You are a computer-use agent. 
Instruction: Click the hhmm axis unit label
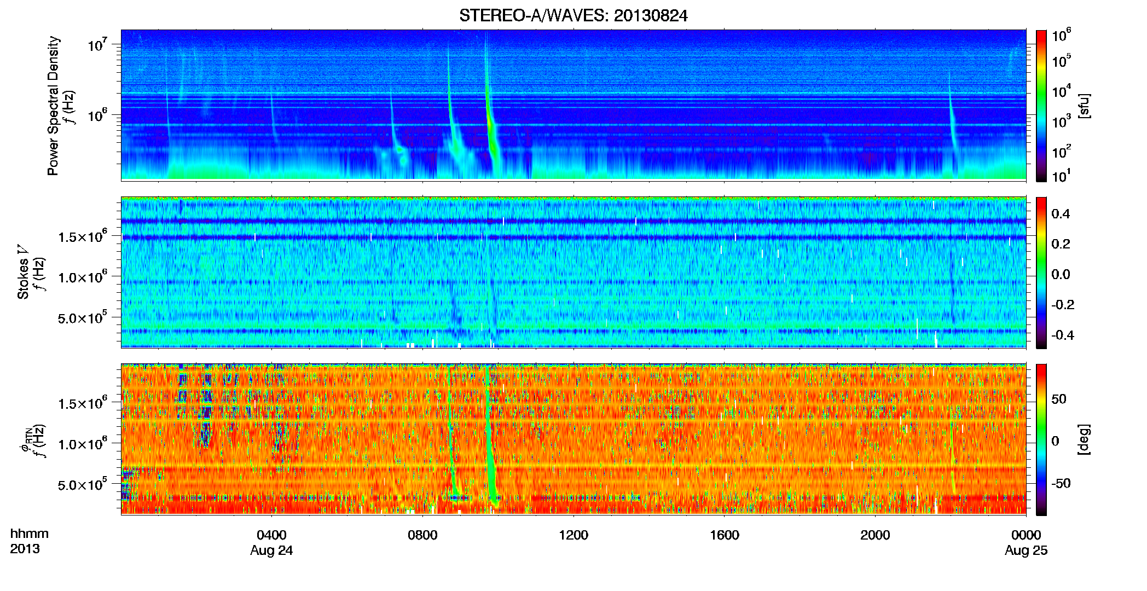[30, 534]
